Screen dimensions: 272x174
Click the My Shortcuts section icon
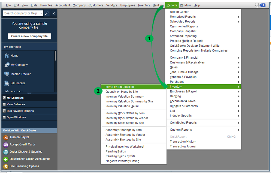tap(4, 98)
